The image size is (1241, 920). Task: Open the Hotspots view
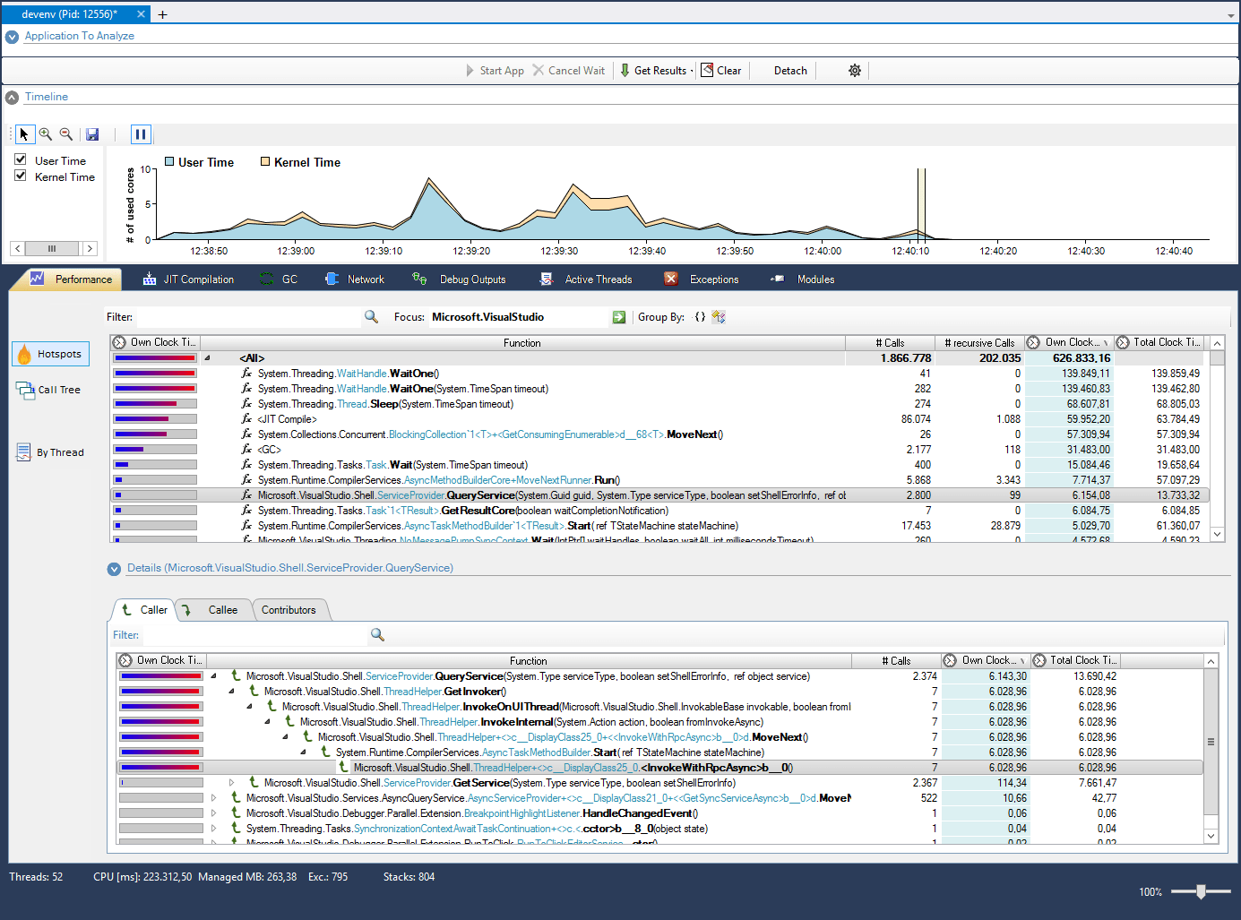(51, 354)
